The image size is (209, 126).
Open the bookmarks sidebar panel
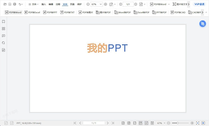click(3, 22)
